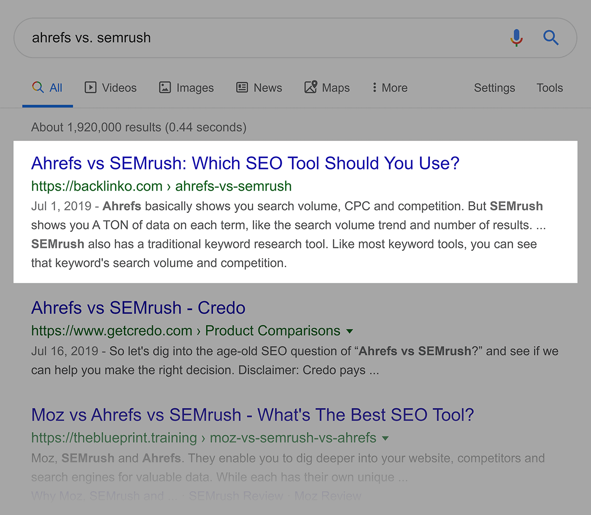Switch to the Images tab
Screen dimensions: 591x515
click(186, 88)
